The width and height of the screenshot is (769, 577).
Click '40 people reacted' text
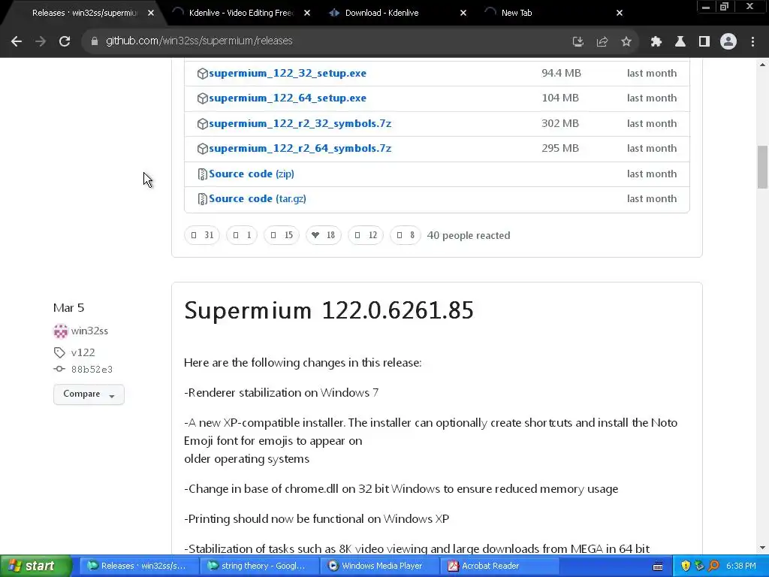(469, 235)
